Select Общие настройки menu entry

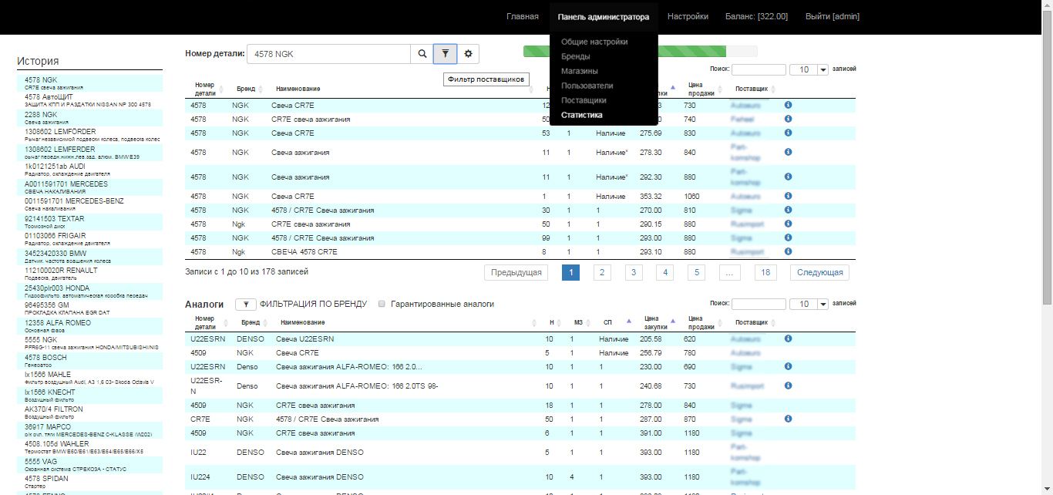594,42
